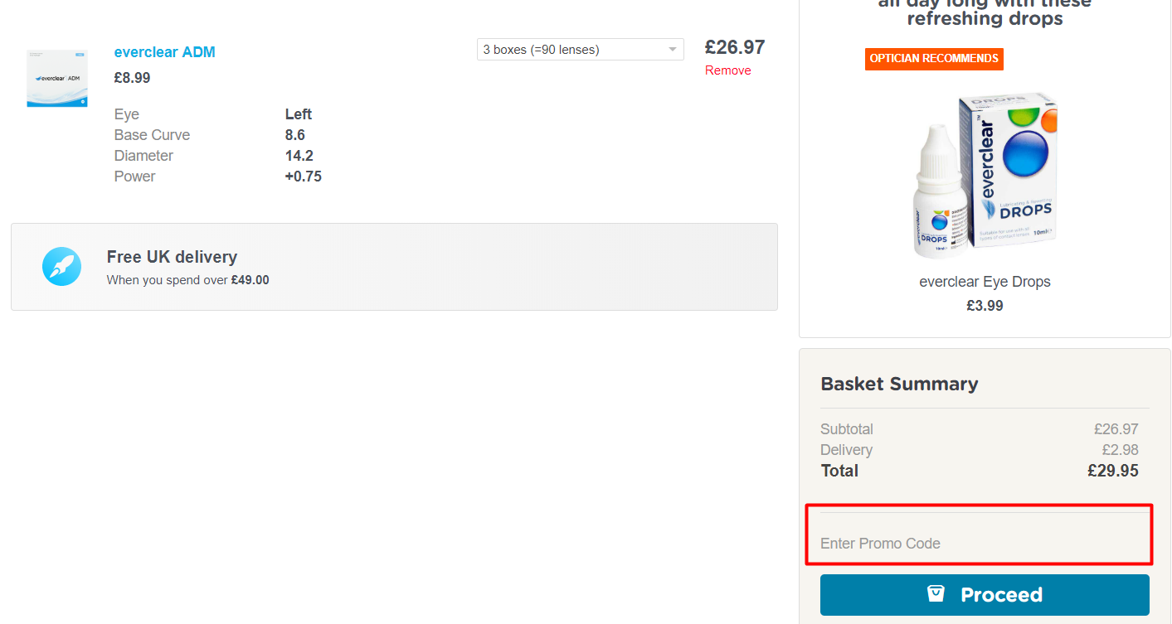The height and width of the screenshot is (624, 1172).
Task: Click the refreshing drops headline text
Action: [x=985, y=18]
